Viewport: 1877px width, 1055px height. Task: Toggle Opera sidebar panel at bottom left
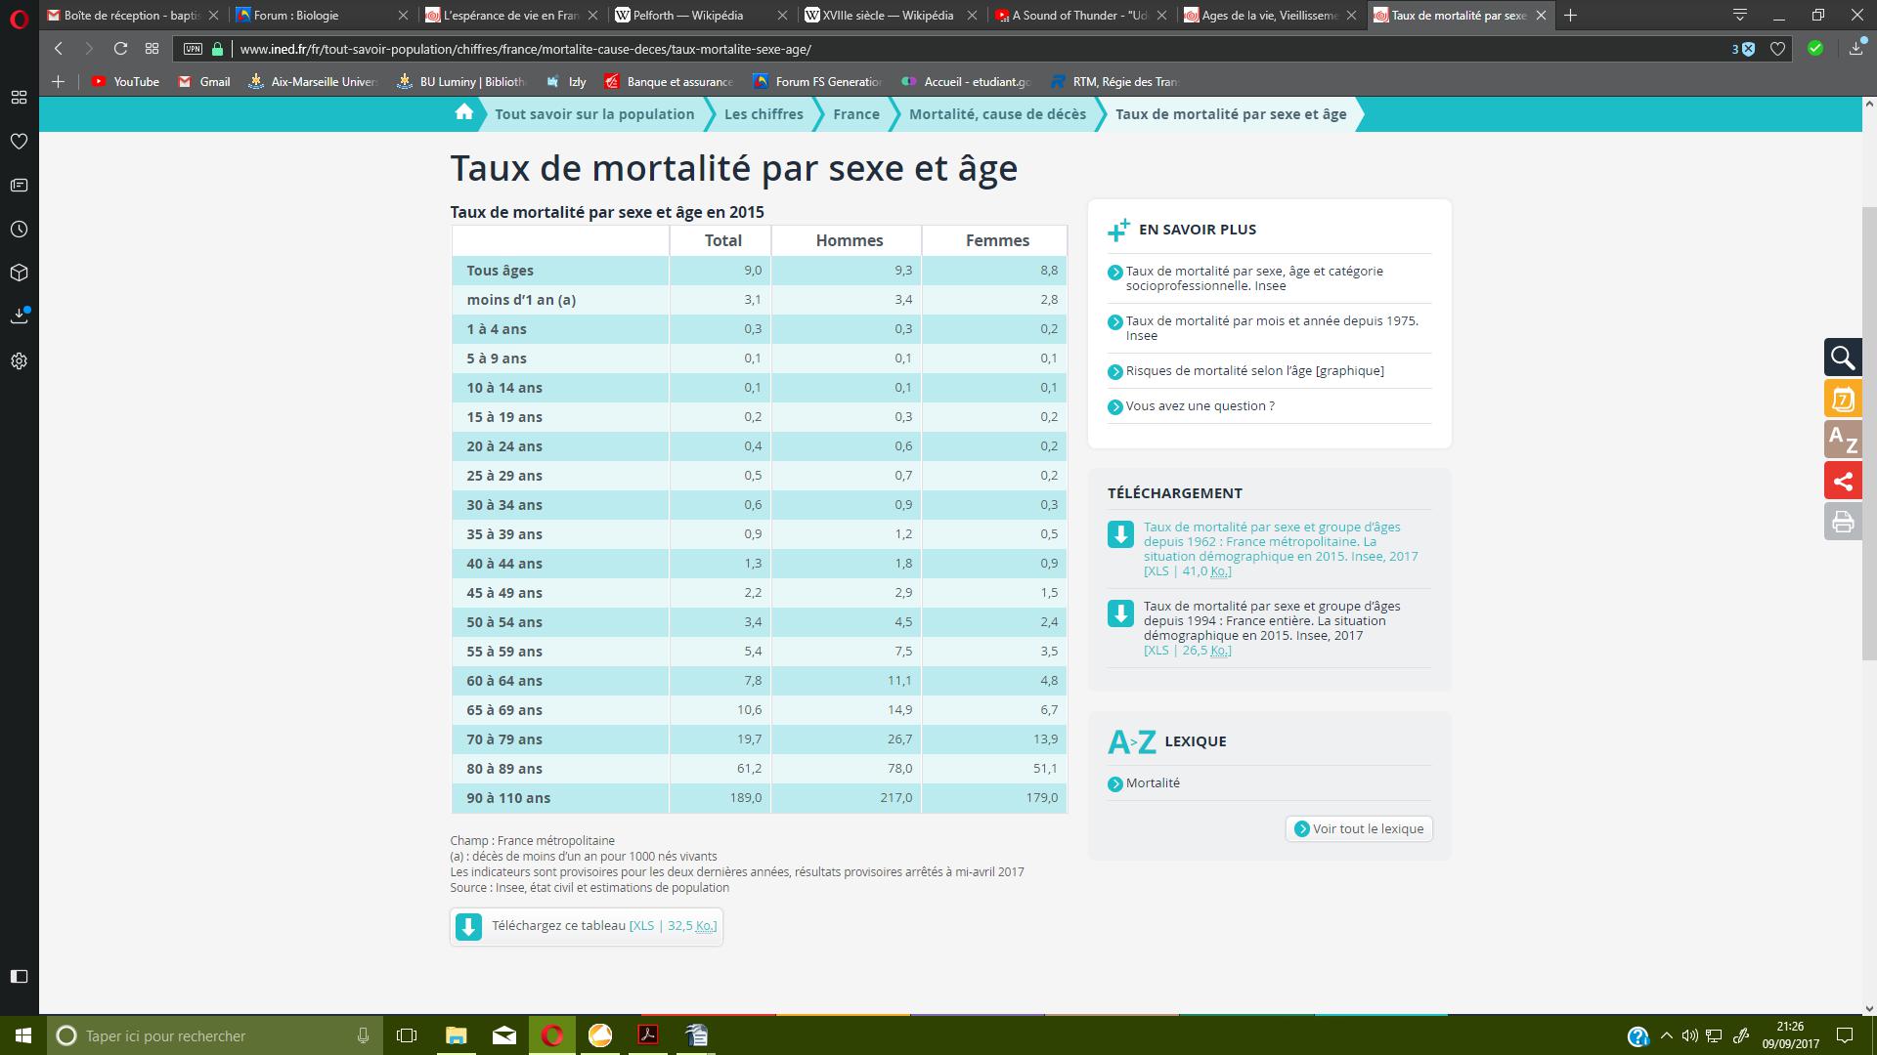(x=19, y=976)
